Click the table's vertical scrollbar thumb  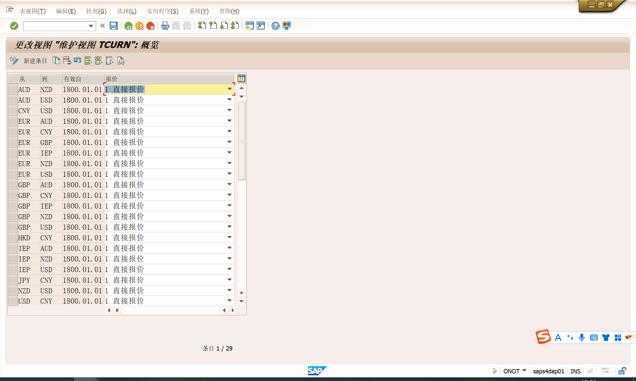[x=242, y=141]
